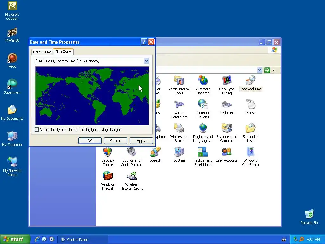
Task: Open the Security Center icon
Action: [x=108, y=157]
